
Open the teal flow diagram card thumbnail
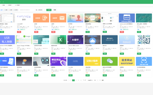(x=41, y=40)
